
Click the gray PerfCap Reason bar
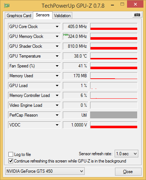(114, 115)
